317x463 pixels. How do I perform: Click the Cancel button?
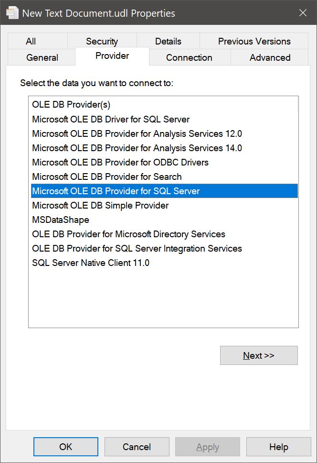(137, 447)
